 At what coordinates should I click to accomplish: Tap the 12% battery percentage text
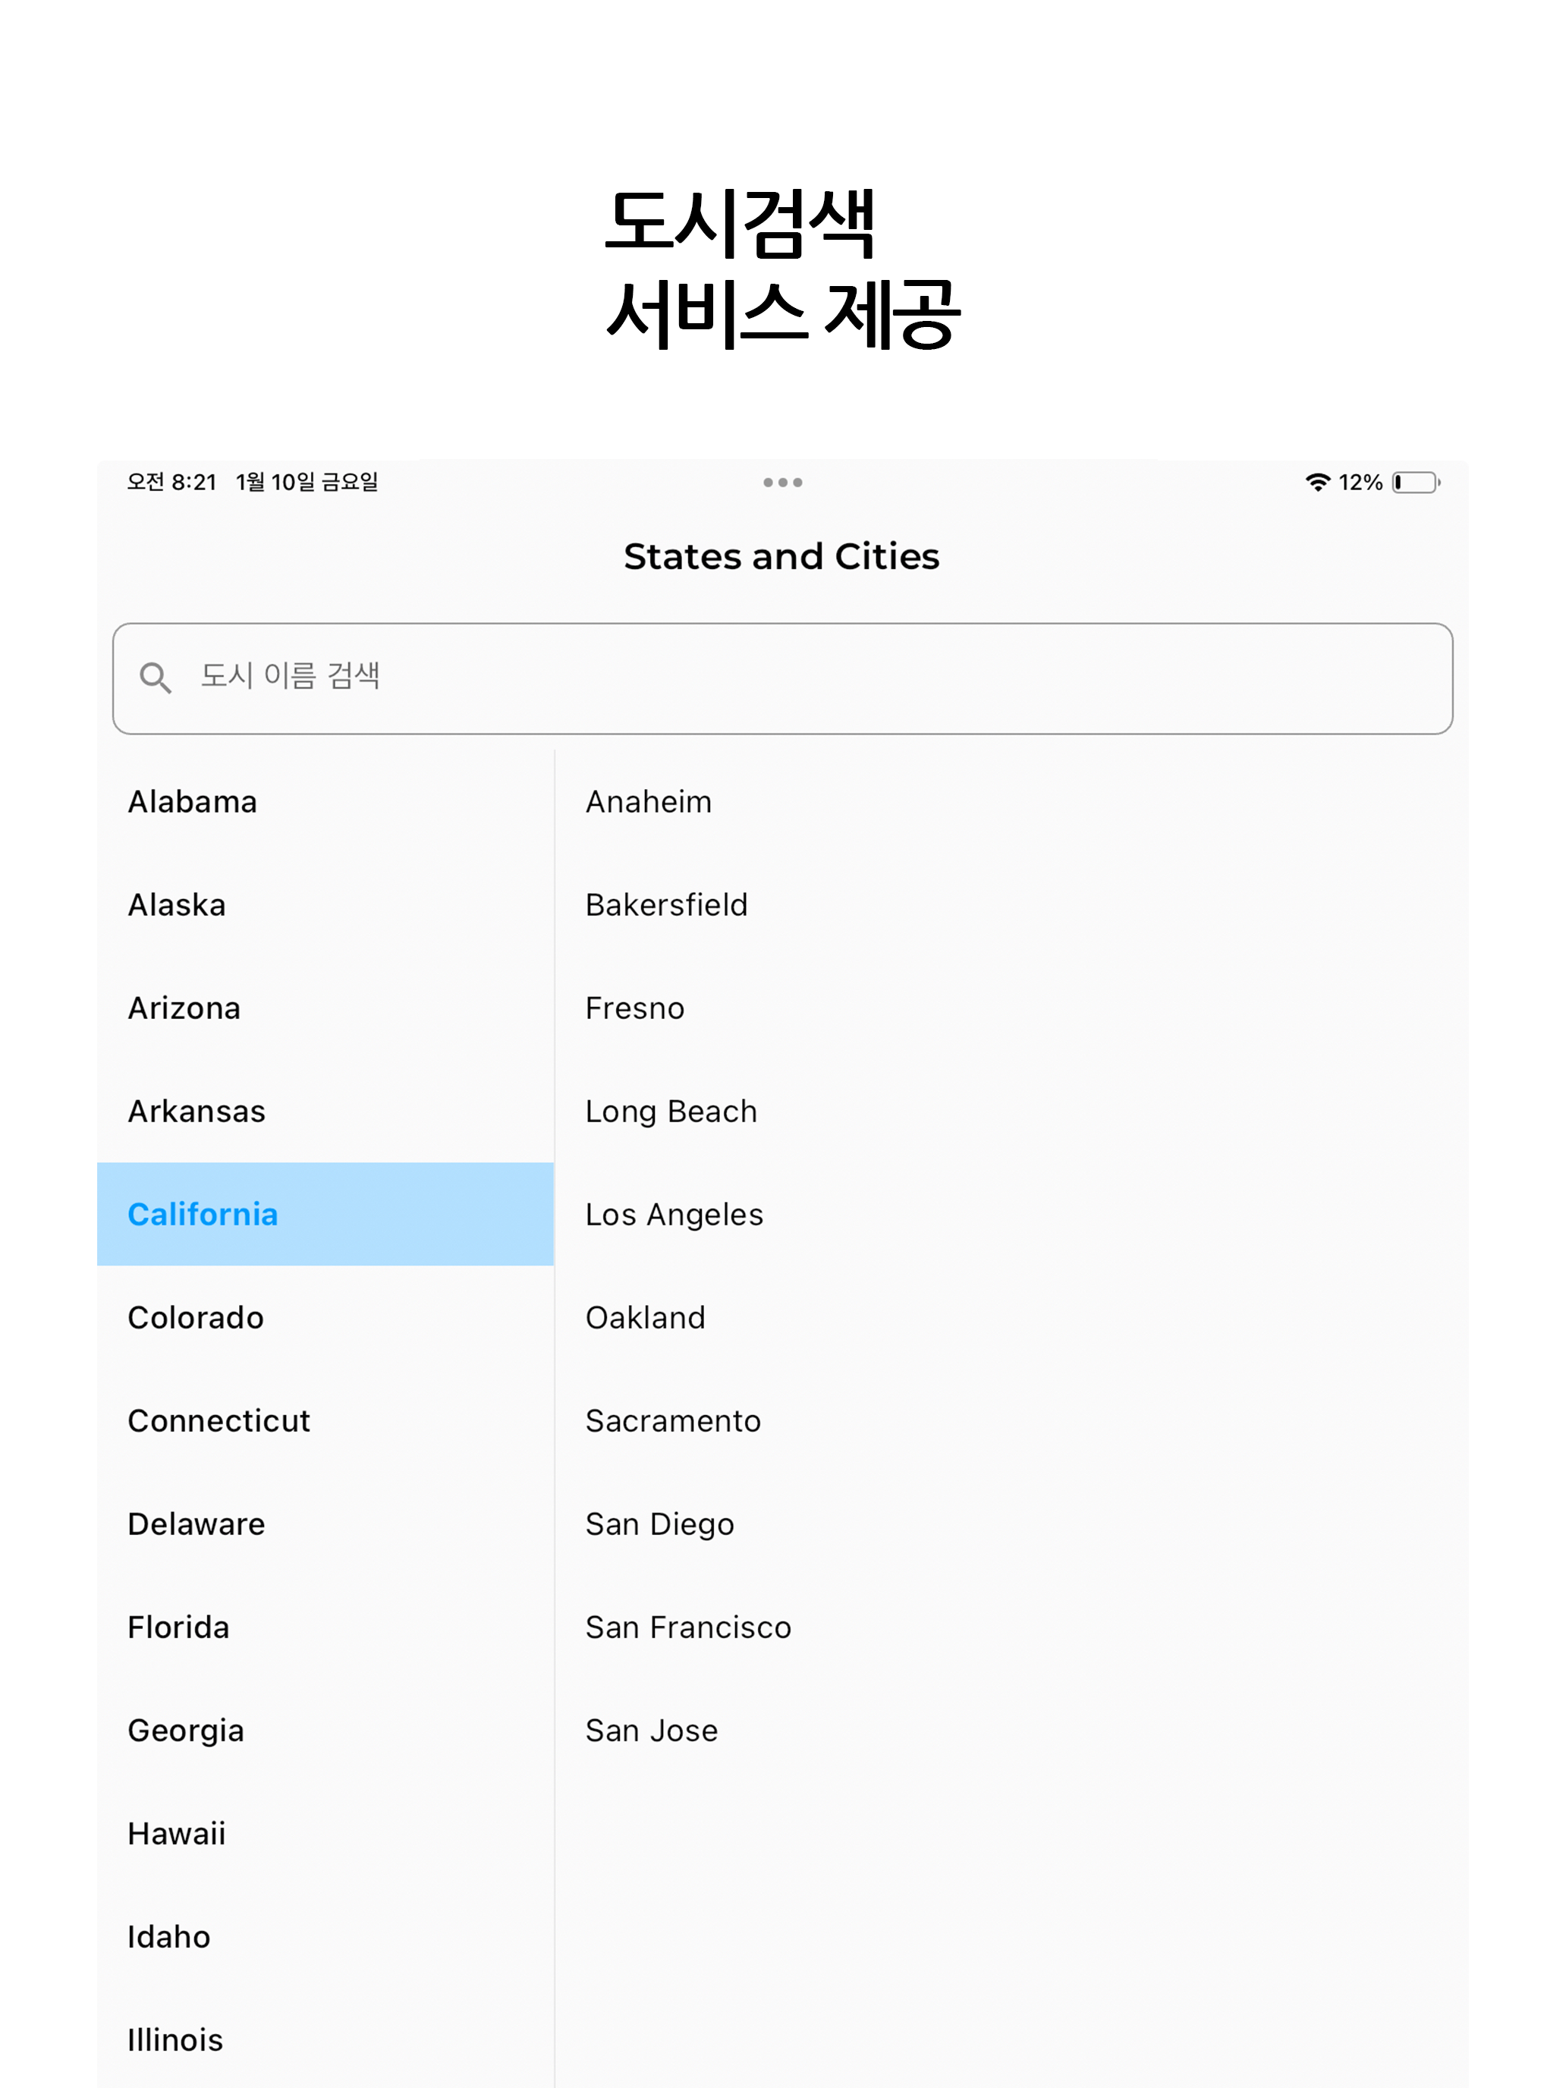(x=1360, y=483)
